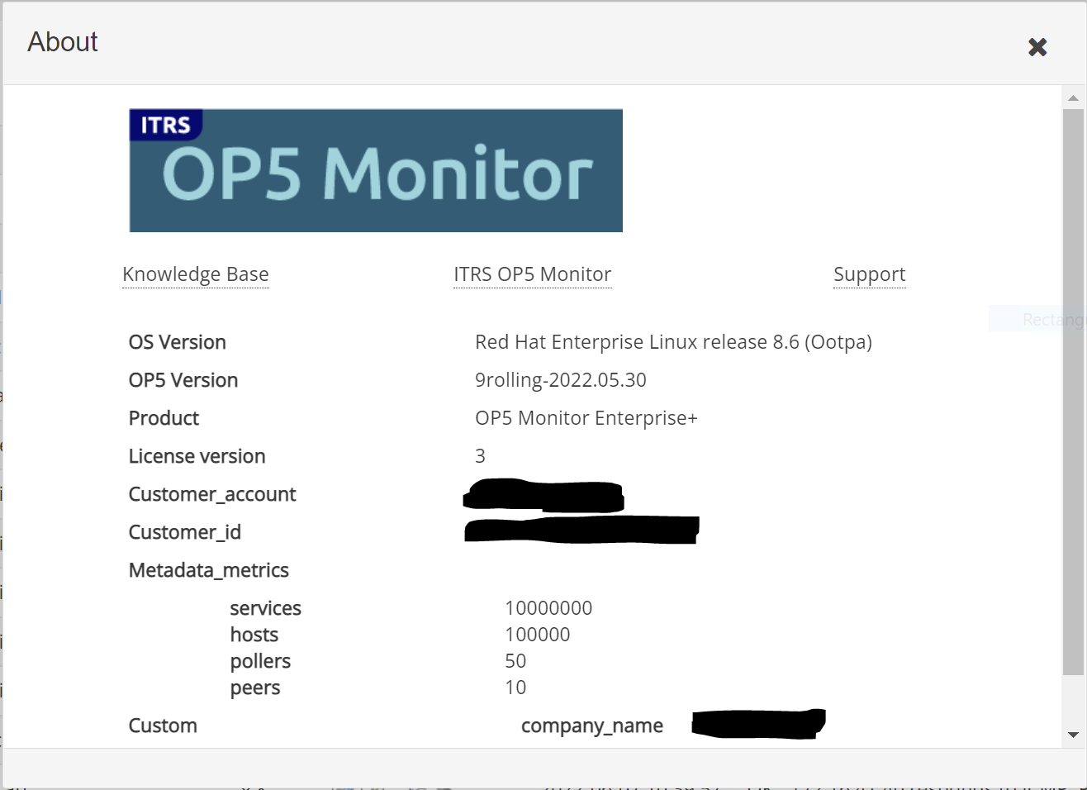Click the vertical scrollbar thumb
The width and height of the screenshot is (1087, 790).
1073,393
